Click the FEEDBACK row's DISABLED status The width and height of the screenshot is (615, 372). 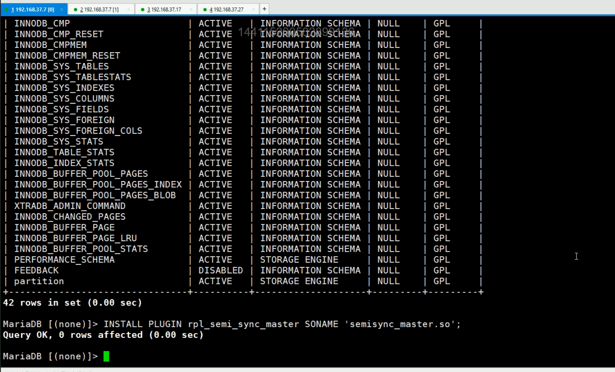click(220, 271)
